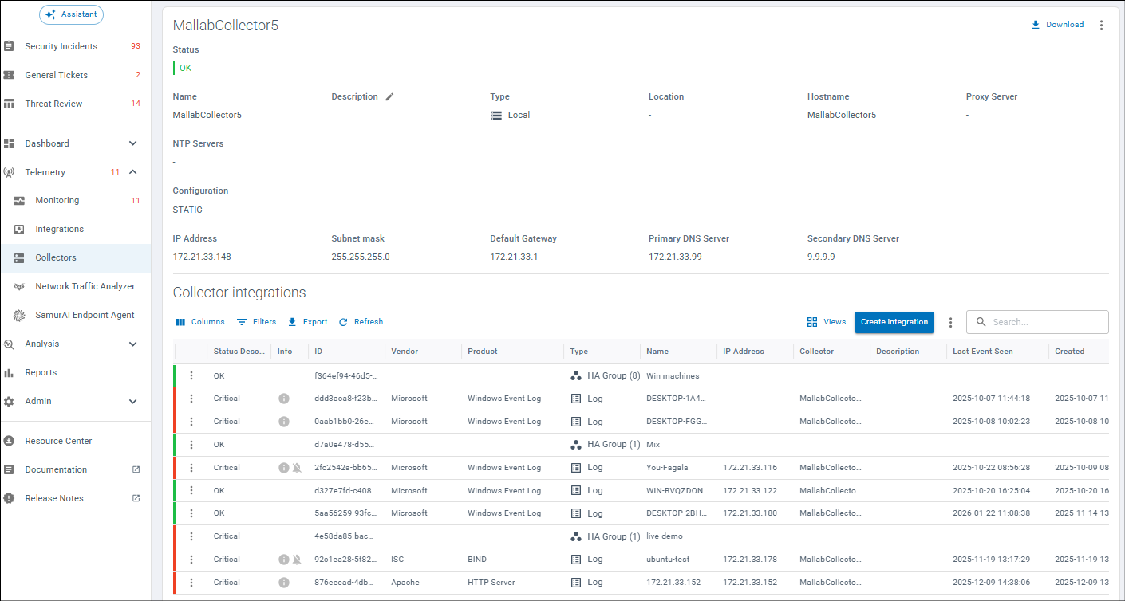Expand the Admin sidebar section
Screen dimensions: 1125x601
[x=133, y=402]
